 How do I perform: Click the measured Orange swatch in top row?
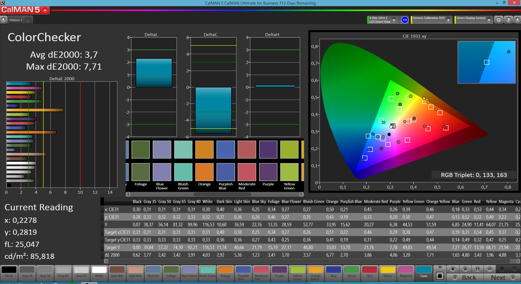pyautogui.click(x=204, y=149)
